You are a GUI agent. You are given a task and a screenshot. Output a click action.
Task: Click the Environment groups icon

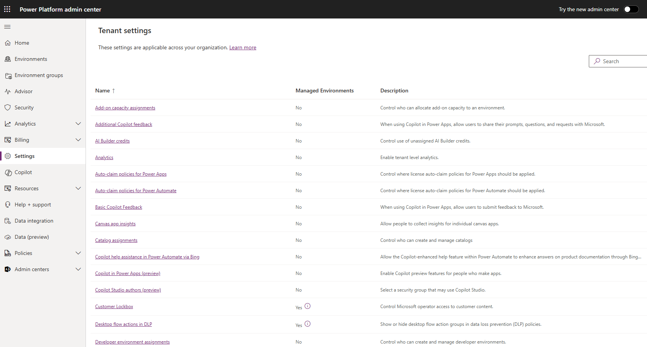pos(8,75)
